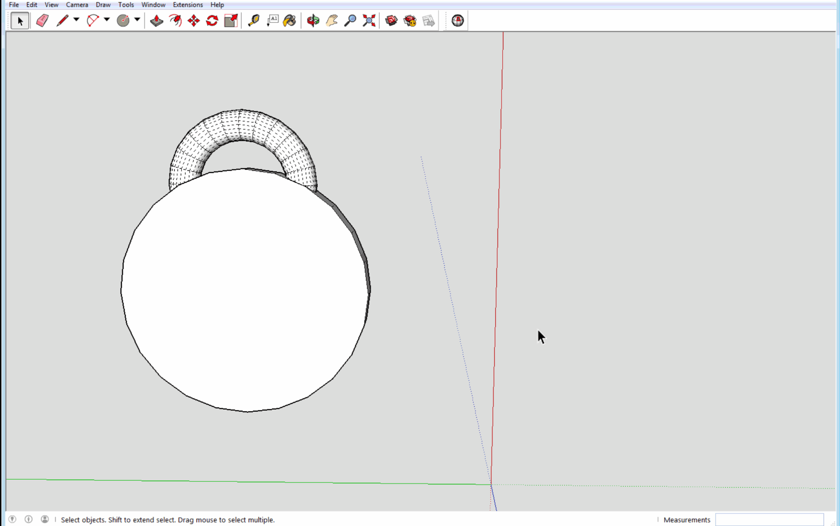
Task: Expand the Arc tool dropdown arrow
Action: pos(107,20)
